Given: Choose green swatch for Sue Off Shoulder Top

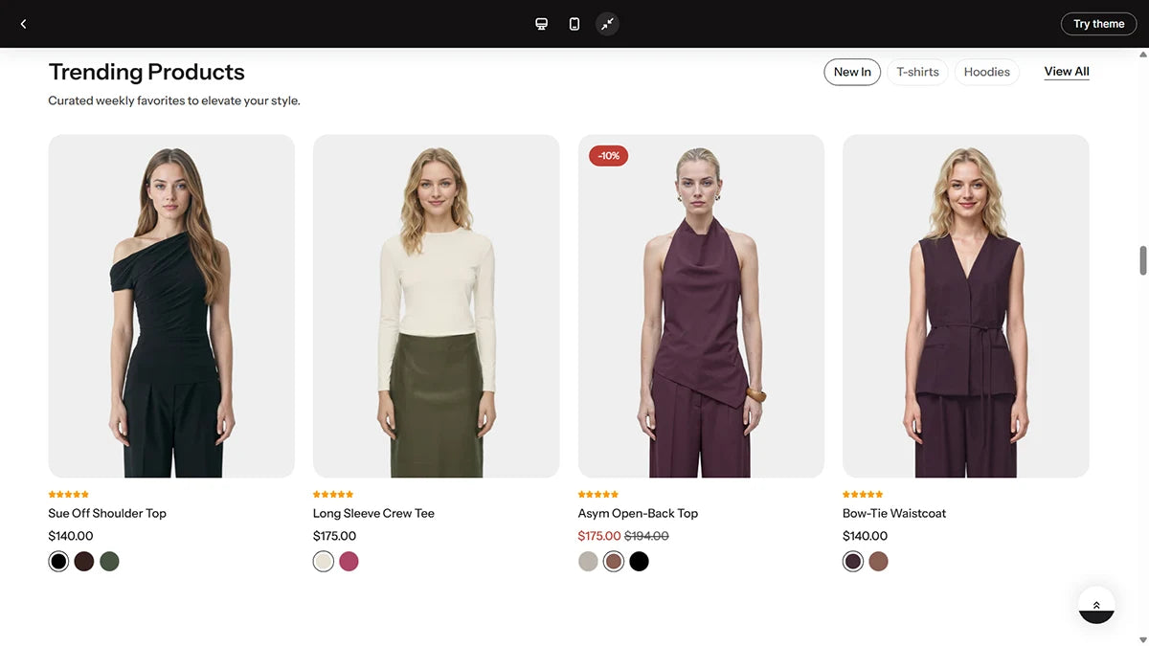Looking at the screenshot, I should (109, 562).
